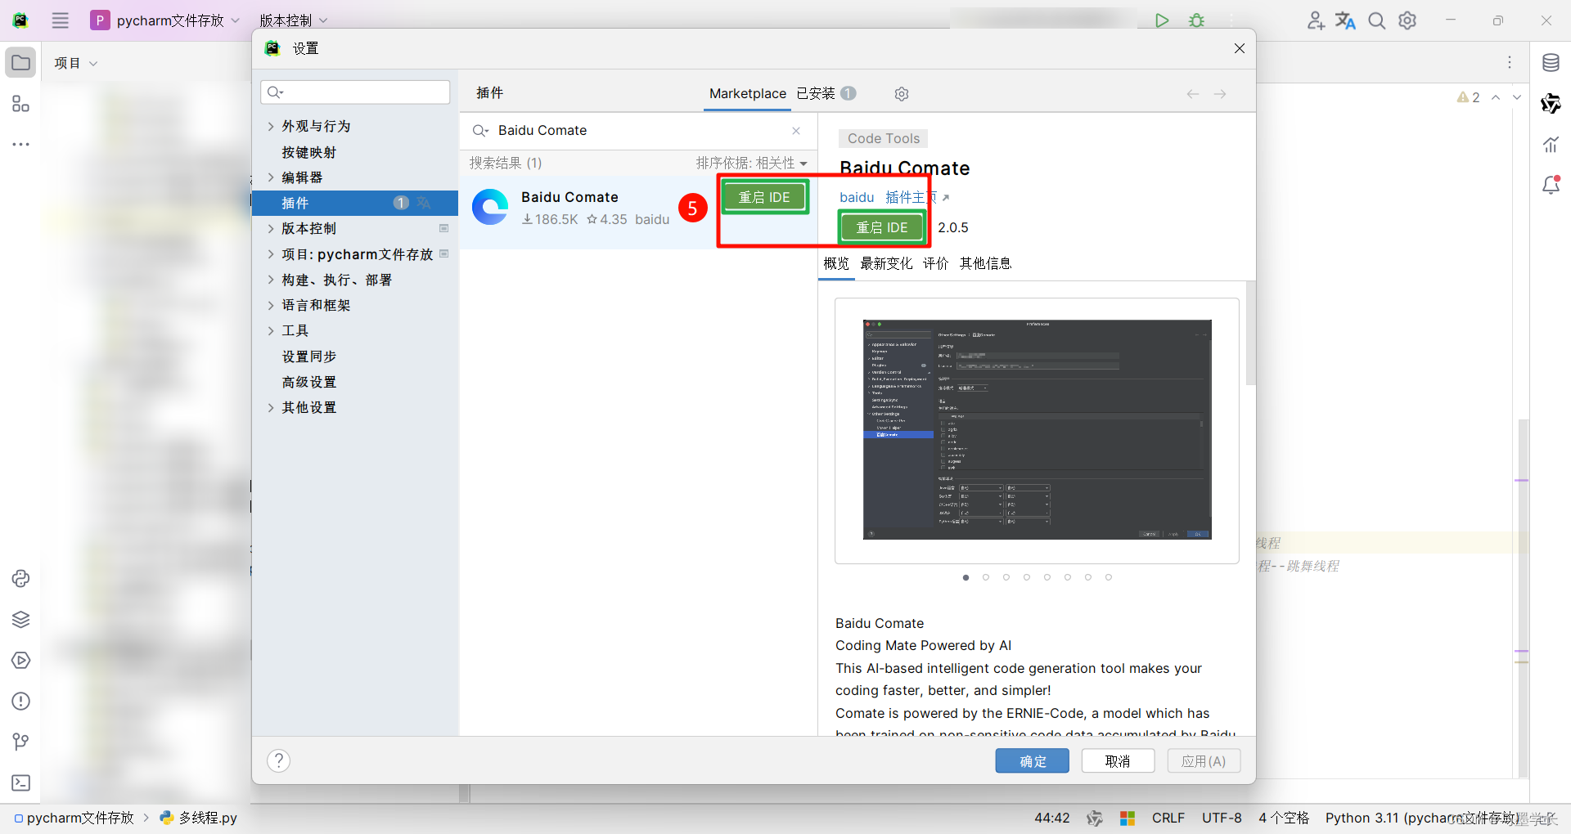Open the 评价 plugin detail tab

936,263
